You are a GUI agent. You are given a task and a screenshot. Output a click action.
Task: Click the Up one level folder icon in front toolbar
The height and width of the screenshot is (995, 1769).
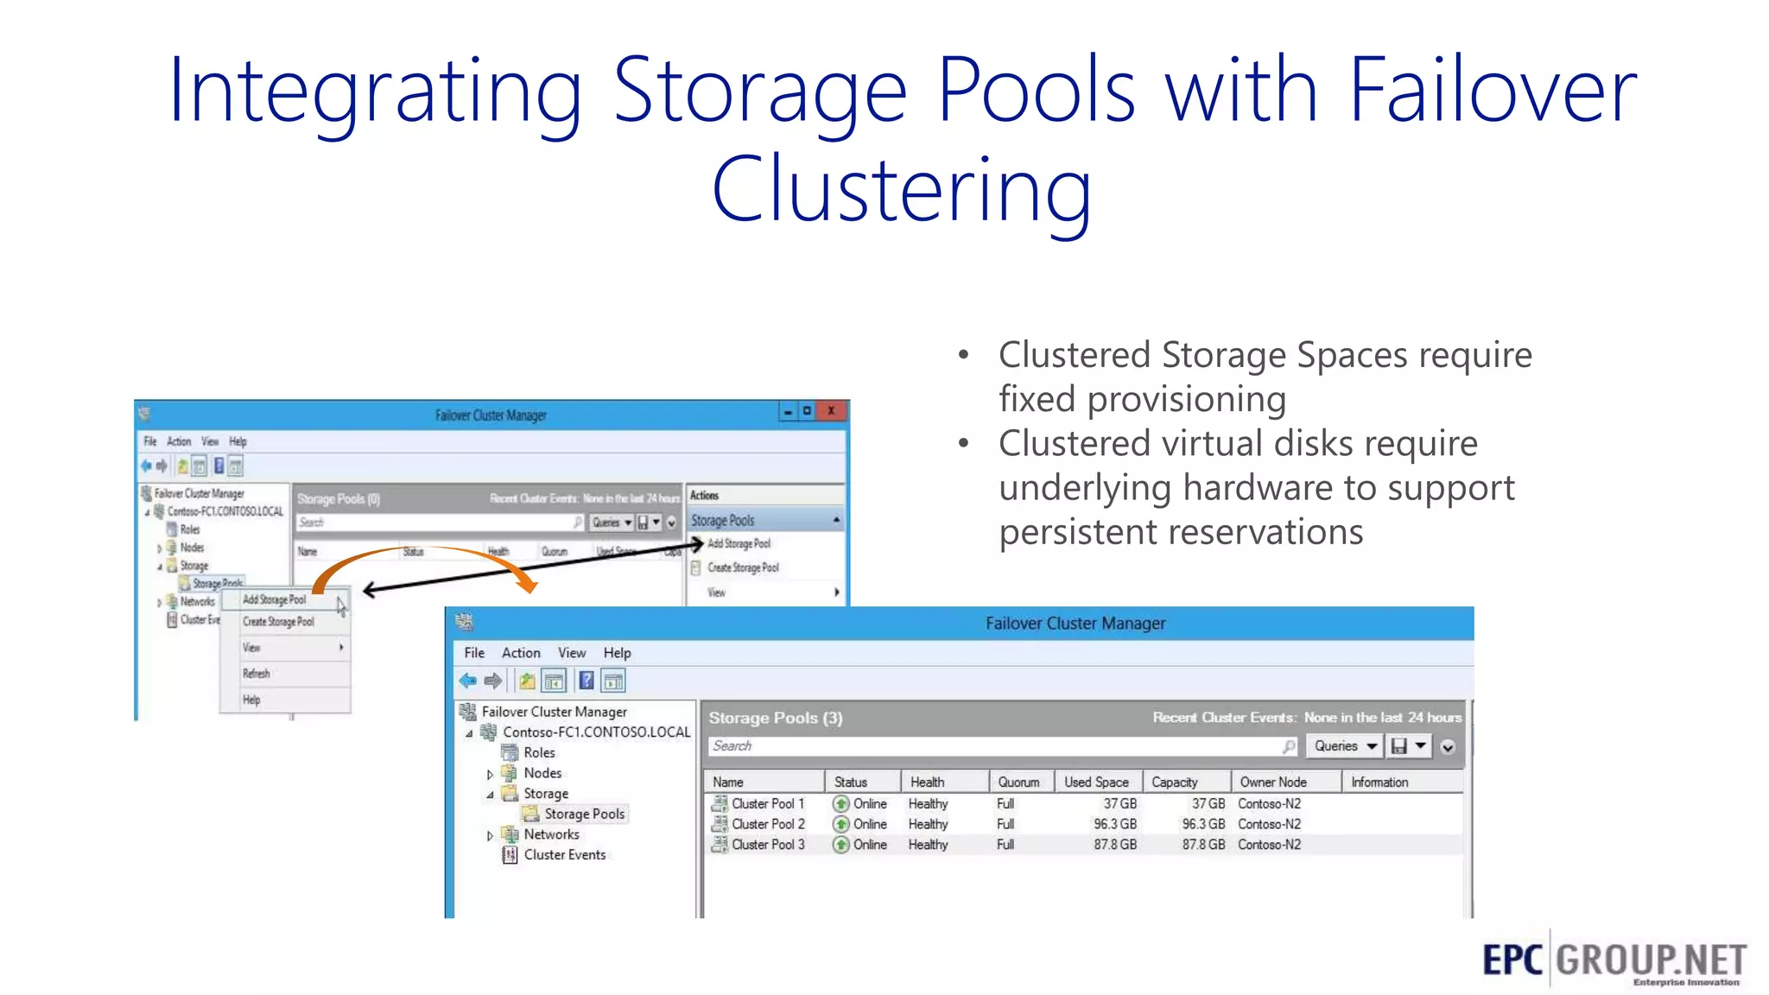point(527,681)
